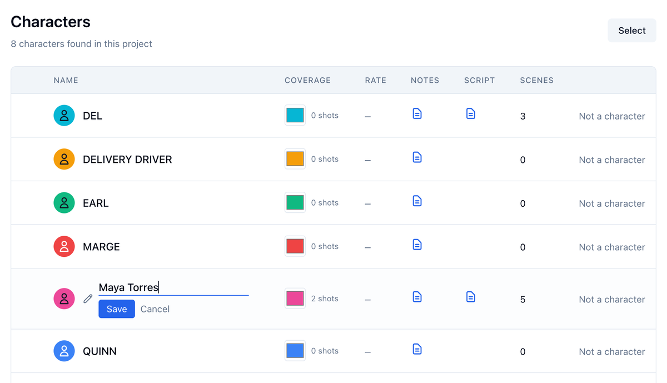Save the edited character name
667x383 pixels.
click(117, 309)
